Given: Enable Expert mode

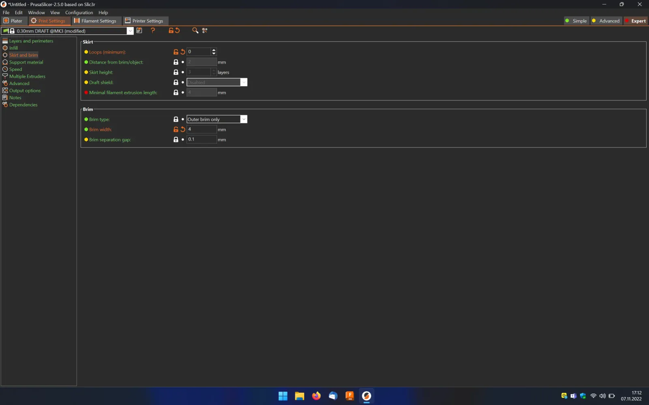Looking at the screenshot, I should pyautogui.click(x=636, y=21).
